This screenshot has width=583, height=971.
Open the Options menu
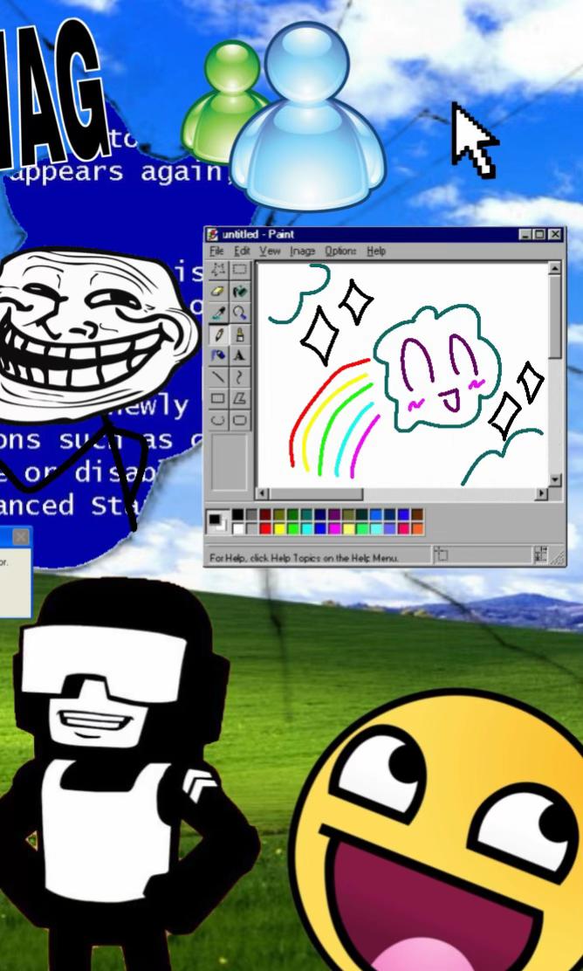[x=340, y=251]
